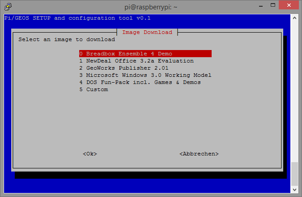This screenshot has width=302, height=197.
Task: Select Breadbox Ensemble 4 Demo entry
Action: [145, 54]
